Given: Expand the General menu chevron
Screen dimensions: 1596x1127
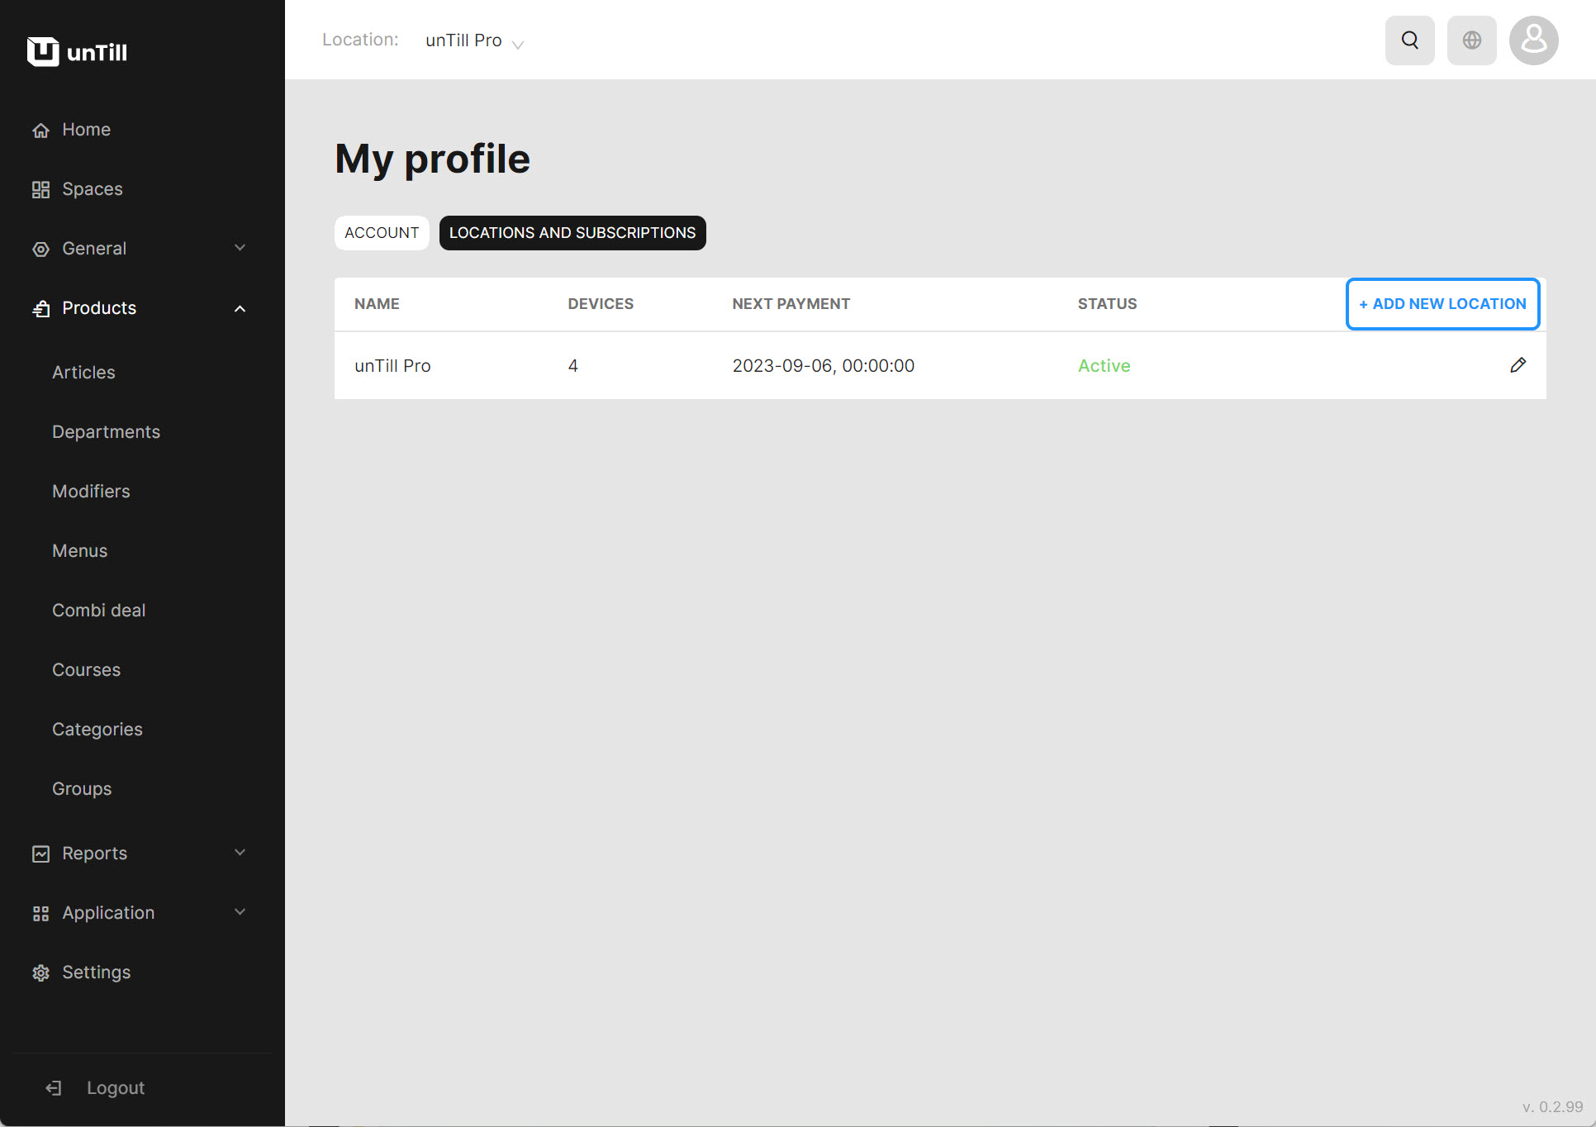Looking at the screenshot, I should tap(240, 248).
